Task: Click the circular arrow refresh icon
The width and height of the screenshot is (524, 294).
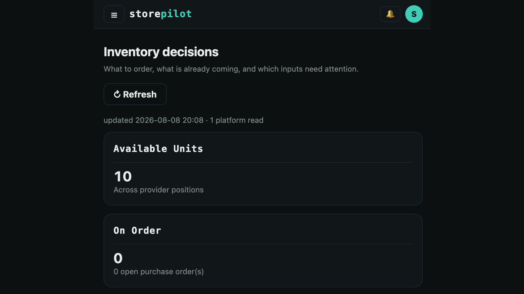Action: [117, 94]
